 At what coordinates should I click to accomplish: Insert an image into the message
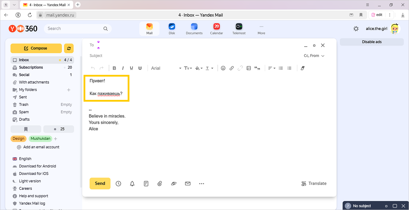click(249, 68)
